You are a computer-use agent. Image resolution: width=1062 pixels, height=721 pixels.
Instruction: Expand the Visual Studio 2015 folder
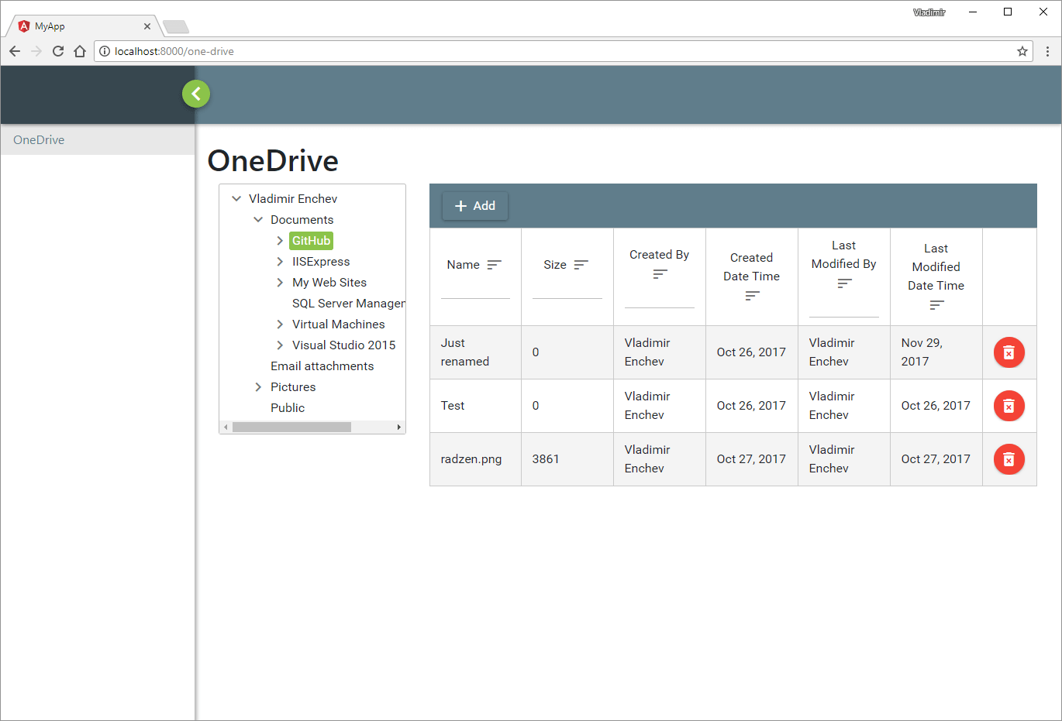[x=280, y=345]
